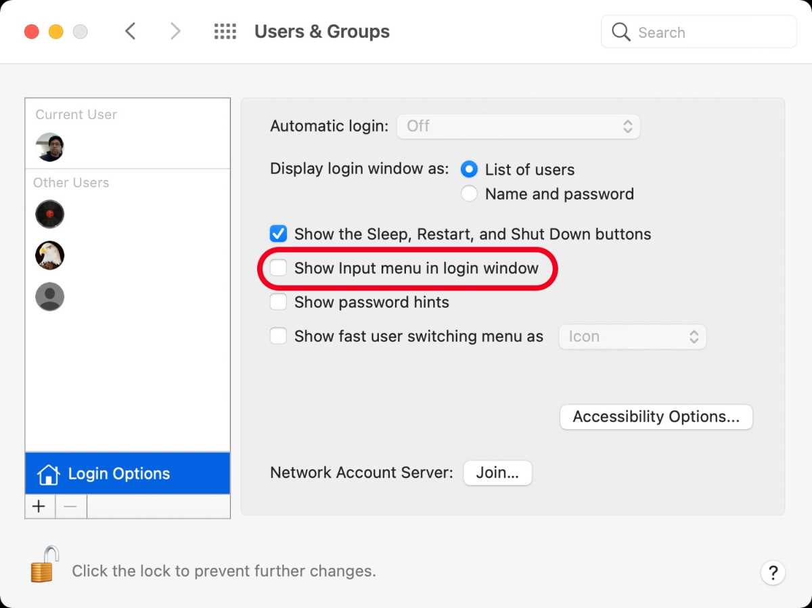This screenshot has width=812, height=608.
Task: Click the magnifying glass in the search field
Action: click(x=620, y=31)
